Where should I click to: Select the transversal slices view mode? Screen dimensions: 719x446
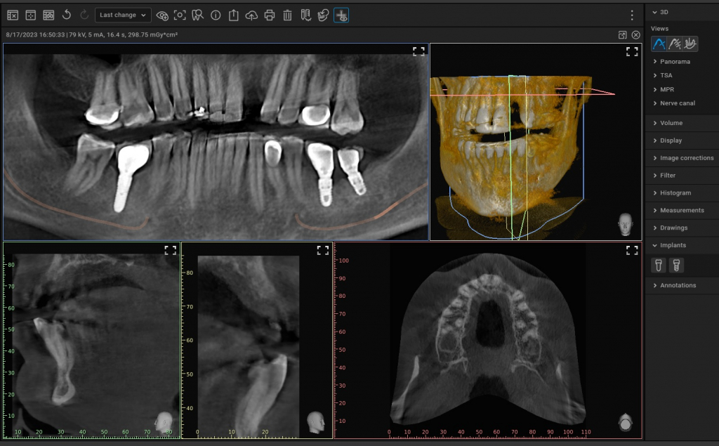click(x=675, y=44)
